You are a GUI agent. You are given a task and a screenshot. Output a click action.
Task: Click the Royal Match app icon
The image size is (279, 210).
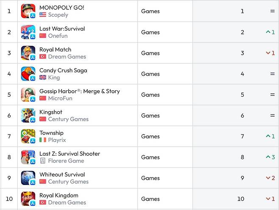28,53
